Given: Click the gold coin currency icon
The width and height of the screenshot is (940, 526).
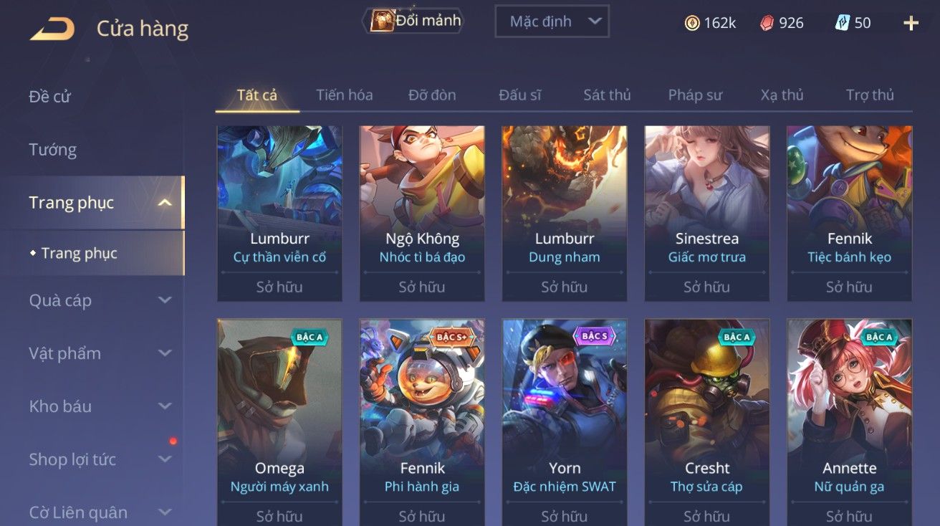Looking at the screenshot, I should pos(692,23).
